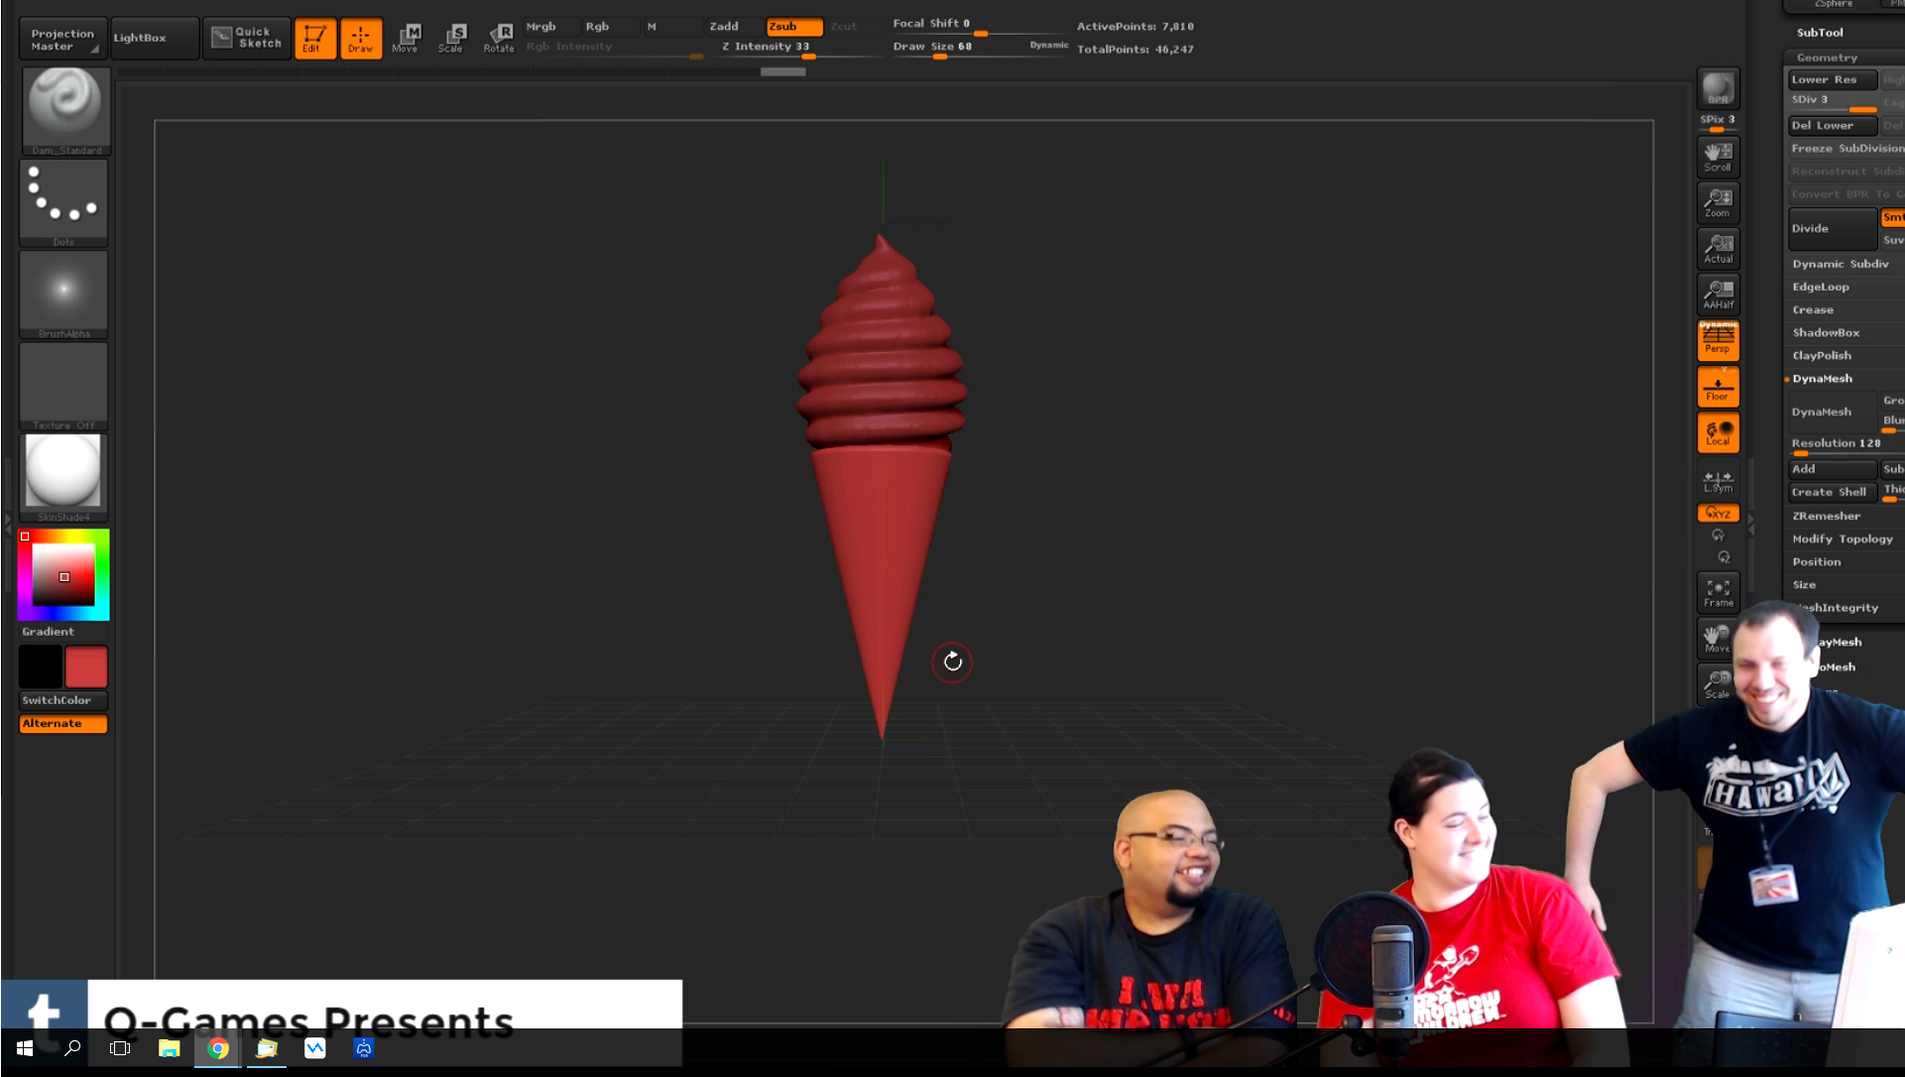Toggle Local transformations button
The height and width of the screenshot is (1077, 1905).
(1718, 432)
